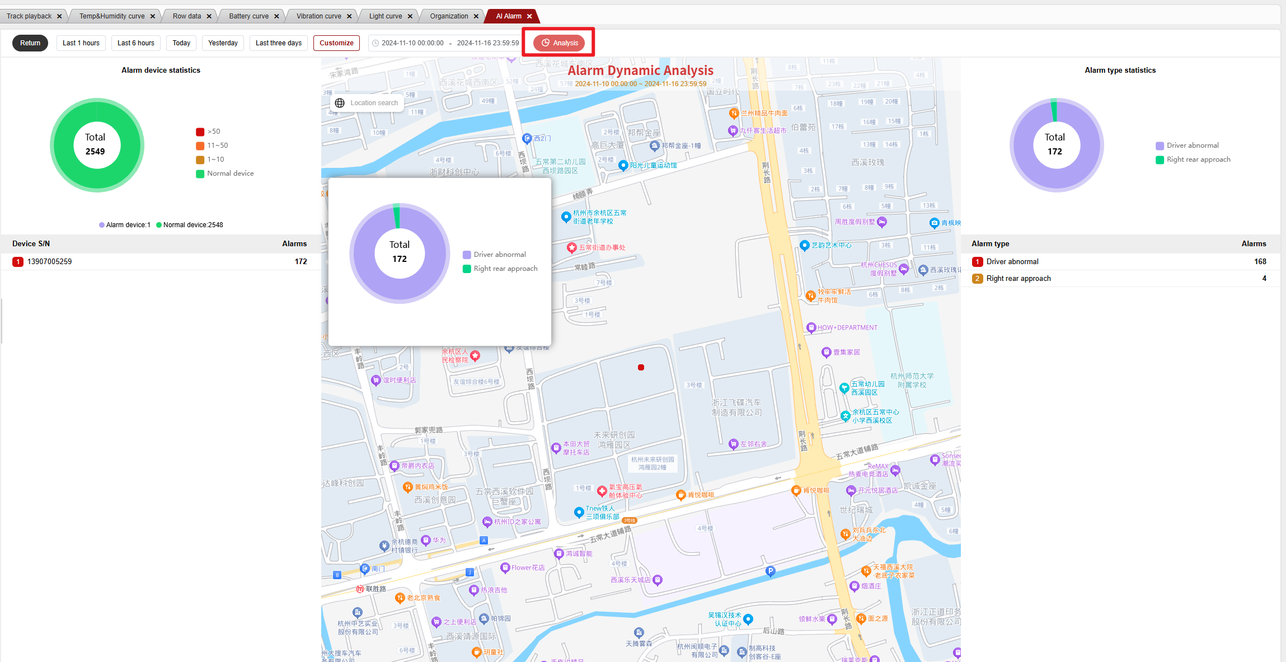Click the blue parking P marker on map
This screenshot has width=1286, height=662.
770,571
